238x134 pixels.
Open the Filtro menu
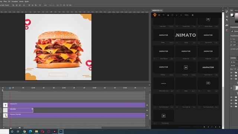(x=5, y=1)
